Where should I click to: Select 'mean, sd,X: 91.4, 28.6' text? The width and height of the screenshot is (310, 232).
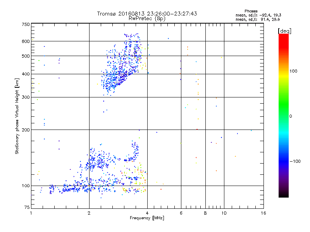(258, 19)
